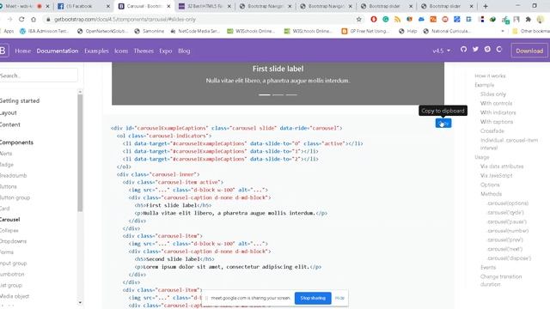
Task: Open Blog in the Bootstrap navbar
Action: (184, 51)
